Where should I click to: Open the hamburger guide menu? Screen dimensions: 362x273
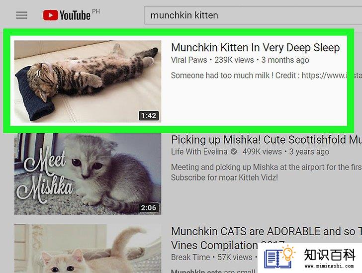tap(22, 15)
